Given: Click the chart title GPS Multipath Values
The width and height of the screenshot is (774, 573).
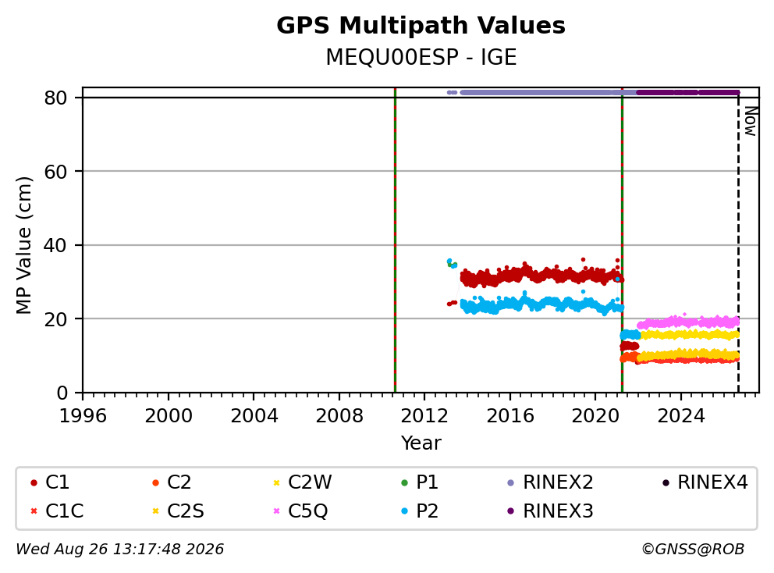Looking at the screenshot, I should click(x=421, y=26).
